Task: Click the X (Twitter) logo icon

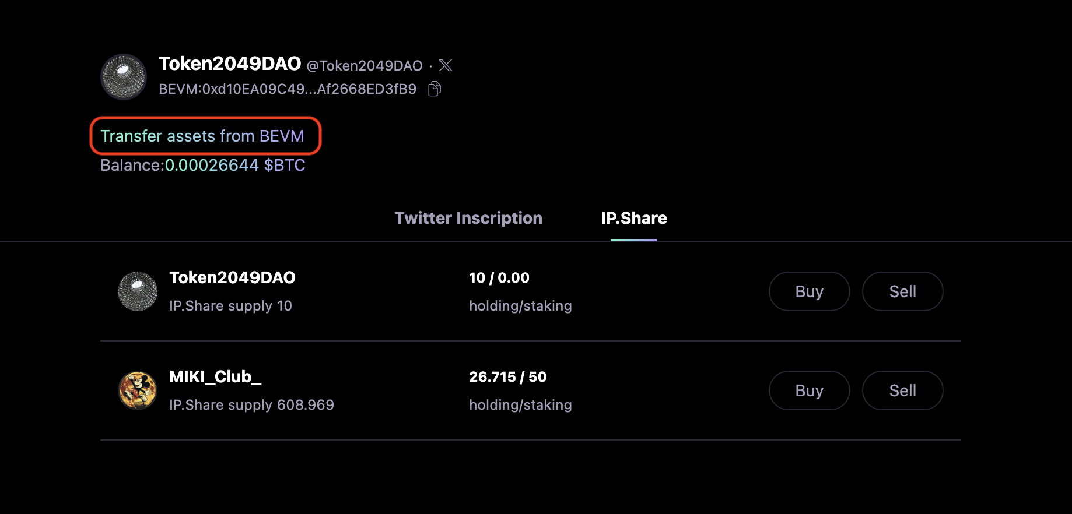Action: click(x=446, y=65)
